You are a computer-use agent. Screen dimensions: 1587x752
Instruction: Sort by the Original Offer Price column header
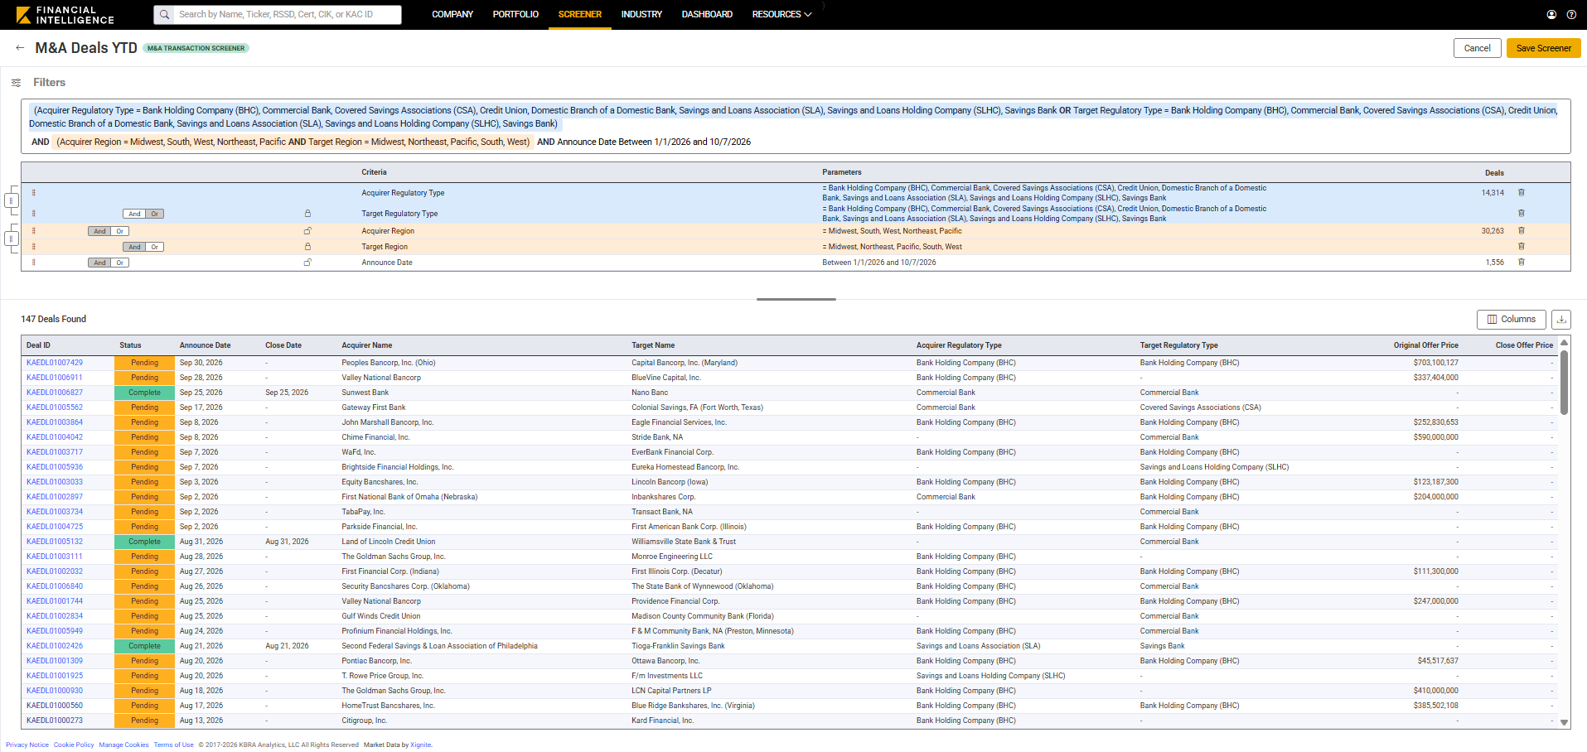1425,345
